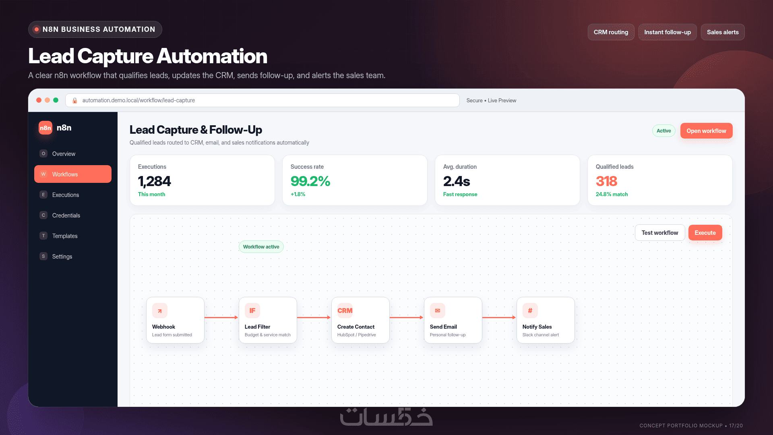Click the 'Slack channel alert' text
The height and width of the screenshot is (435, 773).
[541, 335]
